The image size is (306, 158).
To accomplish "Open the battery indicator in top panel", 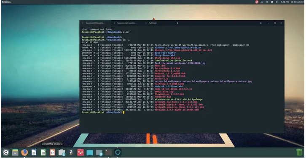I will (x=272, y=2).
